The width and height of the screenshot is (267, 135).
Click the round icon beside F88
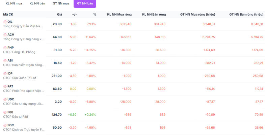pos(5,112)
